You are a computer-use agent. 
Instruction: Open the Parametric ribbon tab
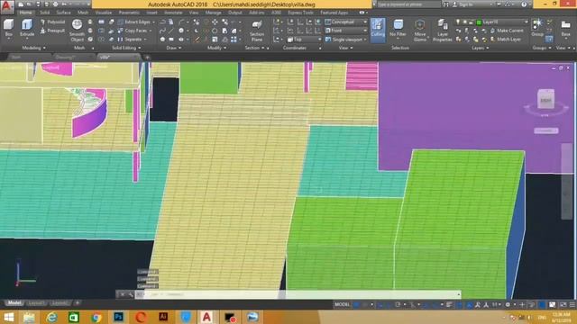[x=129, y=13]
